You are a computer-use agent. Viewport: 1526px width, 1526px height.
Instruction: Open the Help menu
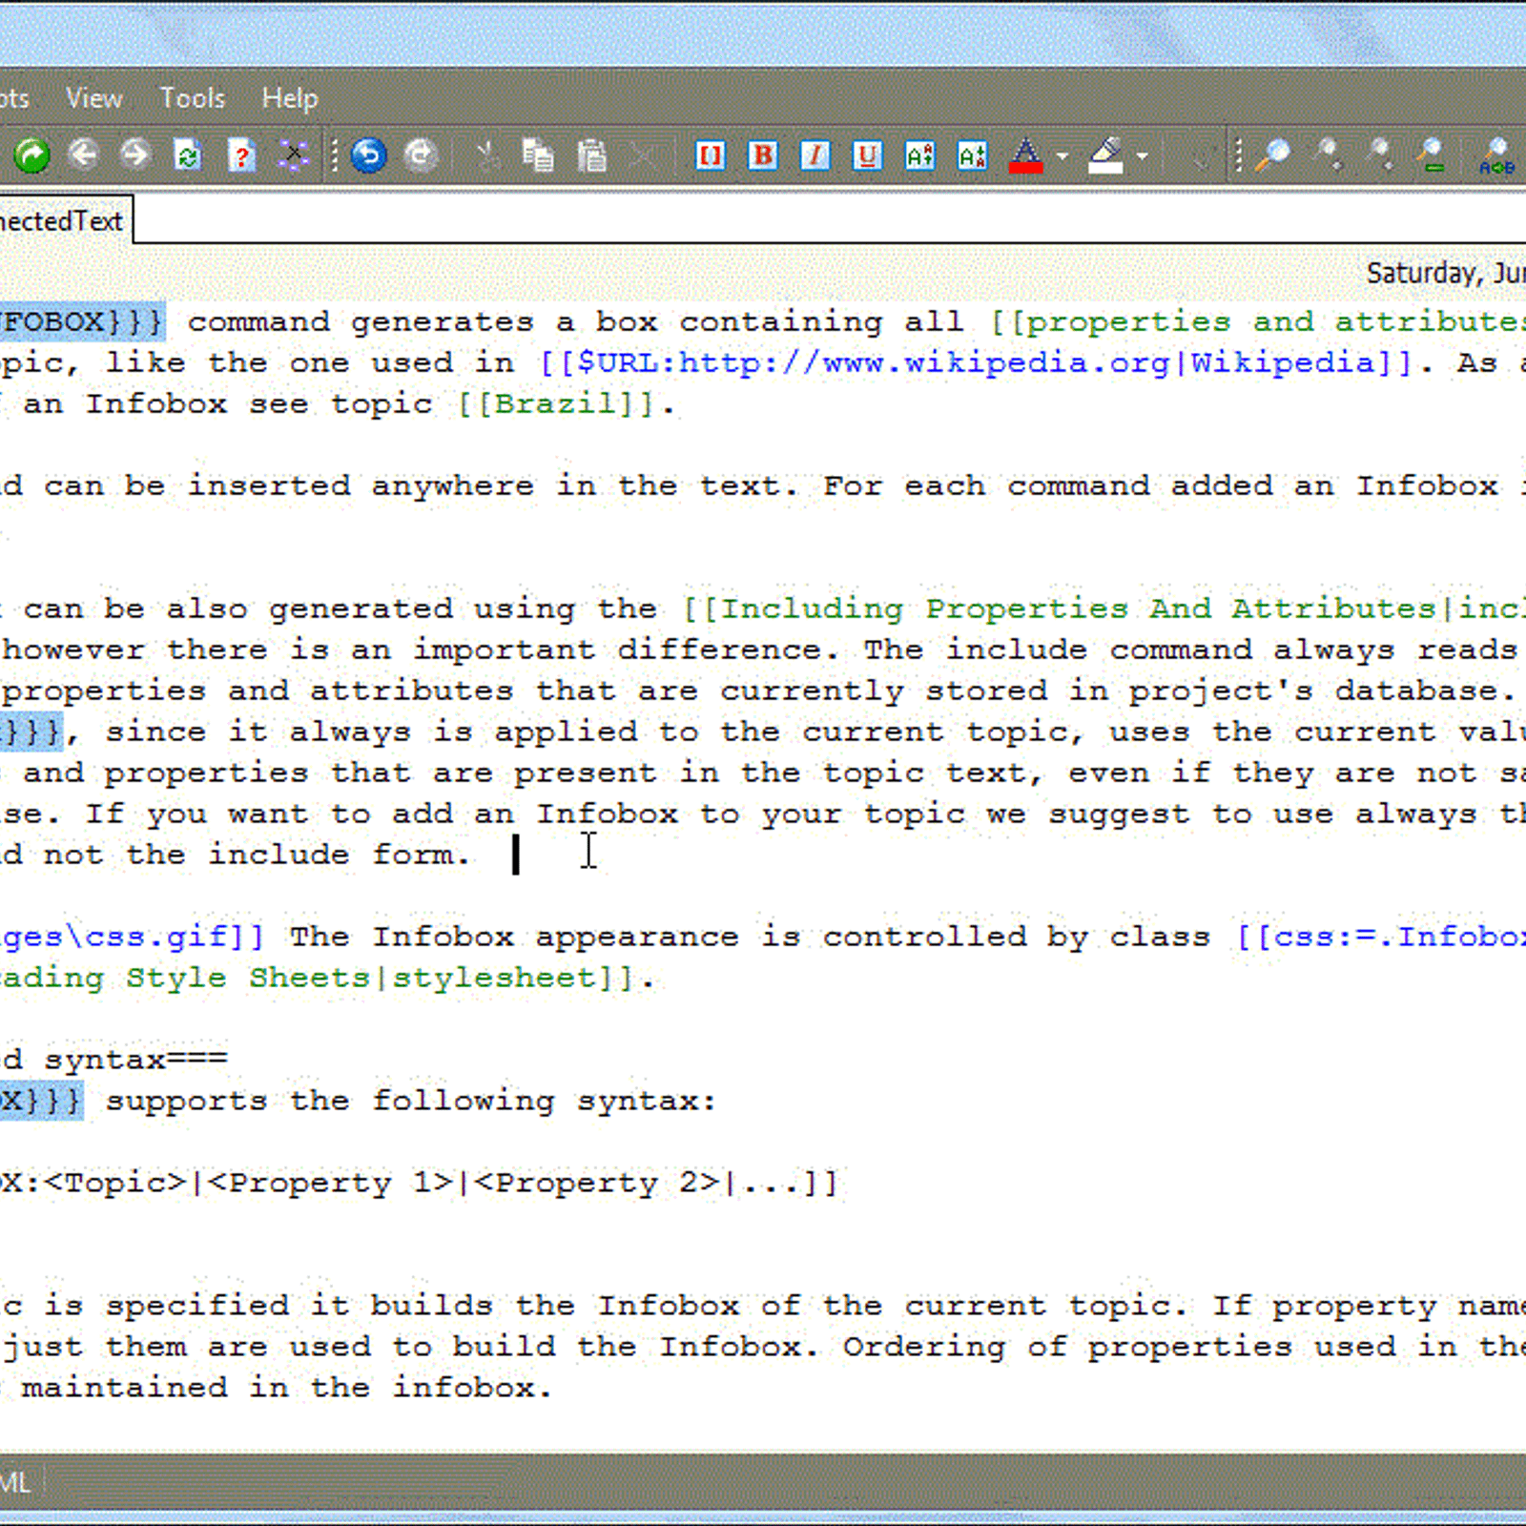290,97
